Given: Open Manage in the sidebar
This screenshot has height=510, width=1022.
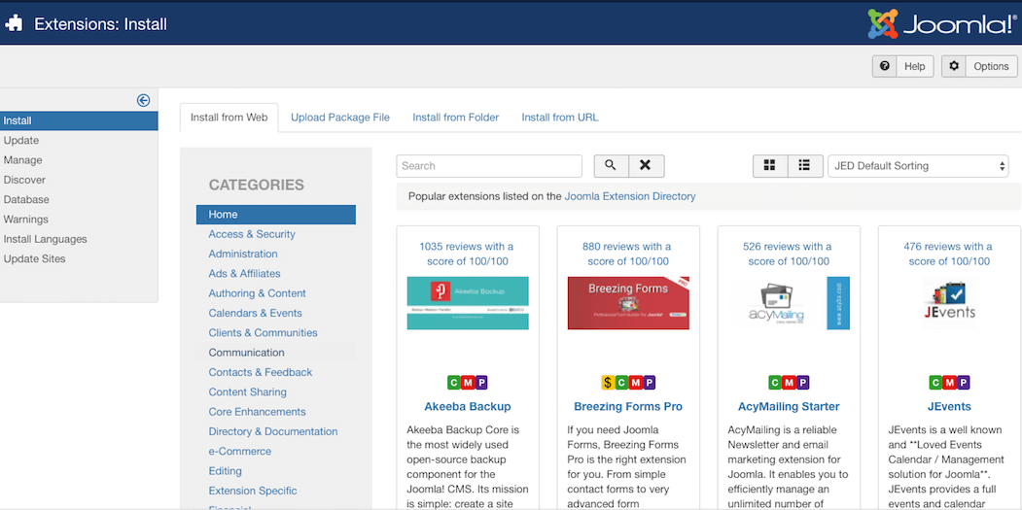Looking at the screenshot, I should coord(22,160).
